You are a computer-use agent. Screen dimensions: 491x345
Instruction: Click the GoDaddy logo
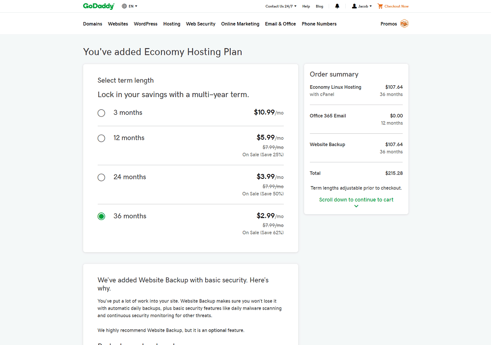tap(99, 6)
